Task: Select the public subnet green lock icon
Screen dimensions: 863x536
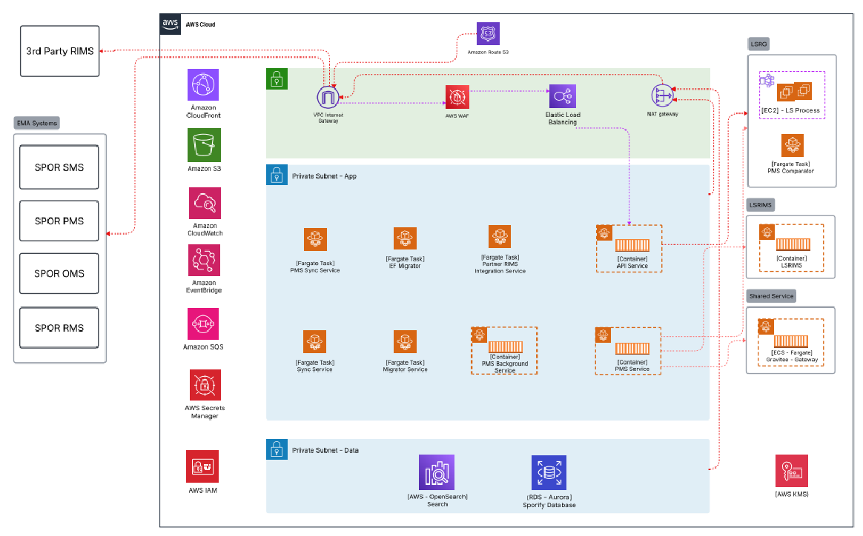Action: point(277,78)
